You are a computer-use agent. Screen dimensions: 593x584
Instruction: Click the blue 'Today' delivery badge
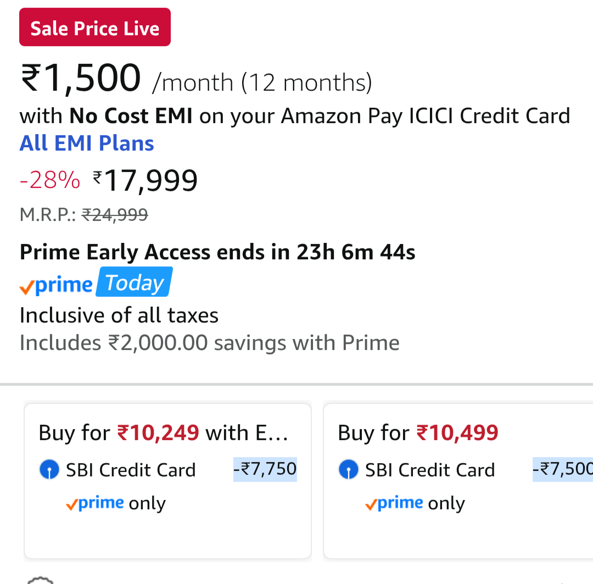[133, 282]
